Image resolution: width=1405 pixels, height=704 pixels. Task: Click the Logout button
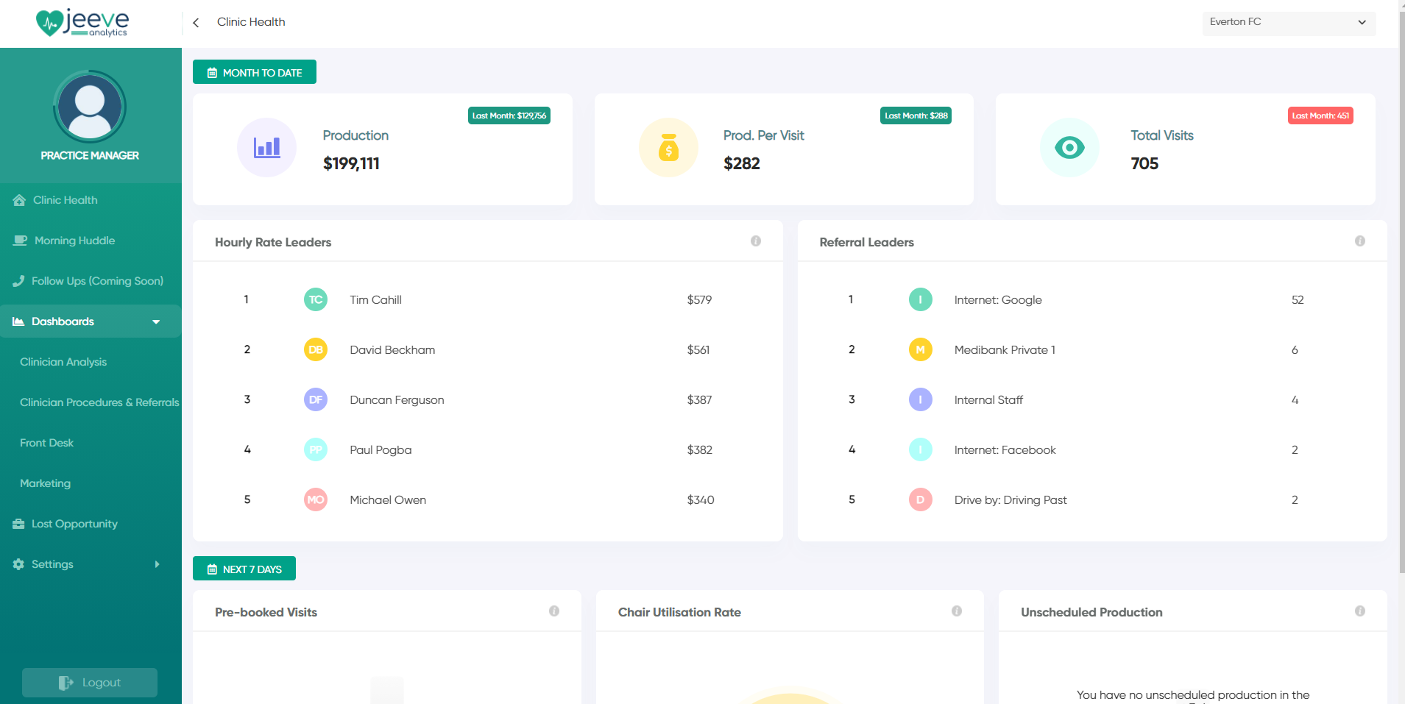point(90,683)
